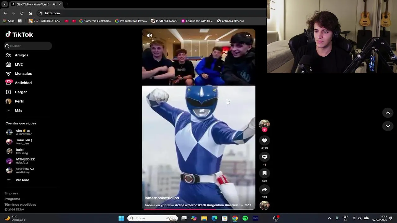Open Microsoft Edge from the taskbar
The height and width of the screenshot is (223, 397).
(x=214, y=218)
